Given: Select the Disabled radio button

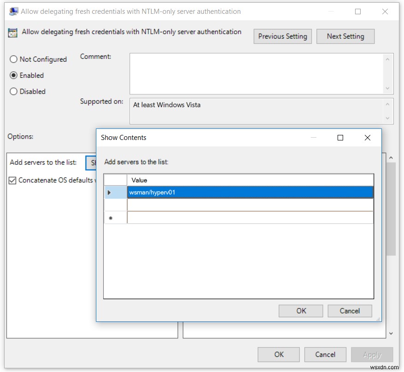Looking at the screenshot, I should click(x=13, y=92).
